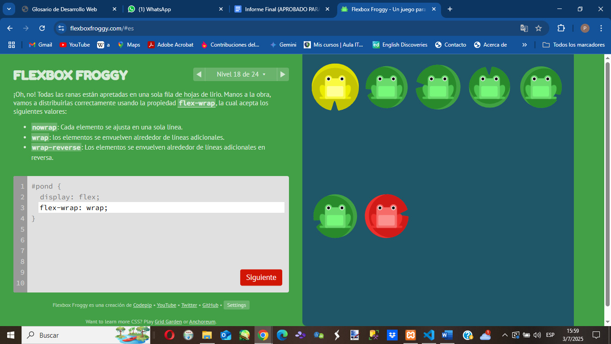Switch to Glosario de Desarrollo Web tab

[x=64, y=9]
